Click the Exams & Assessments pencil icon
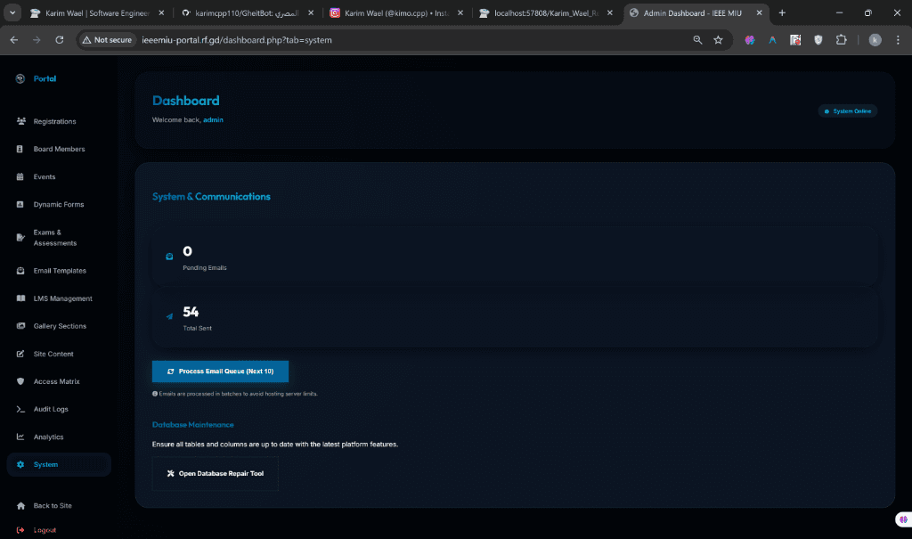The width and height of the screenshot is (912, 539). click(x=20, y=238)
